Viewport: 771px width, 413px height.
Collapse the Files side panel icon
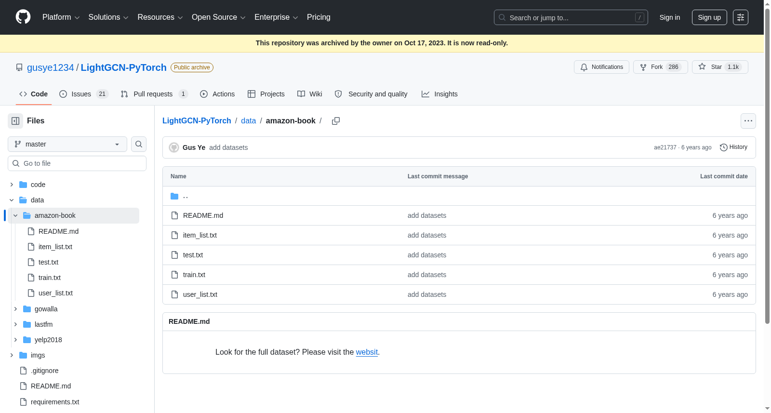(15, 121)
